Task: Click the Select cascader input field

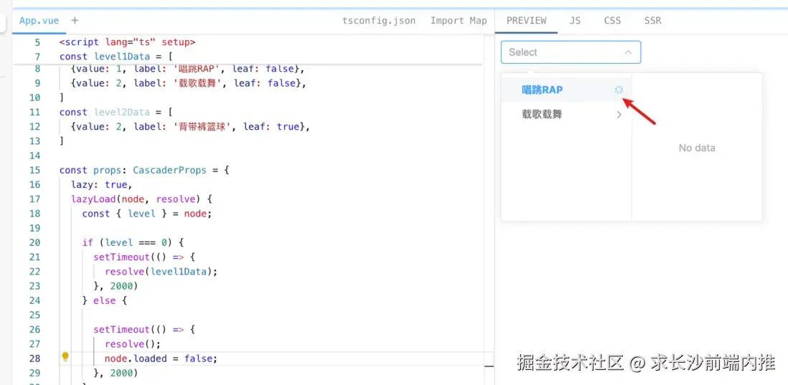Action: coord(571,52)
